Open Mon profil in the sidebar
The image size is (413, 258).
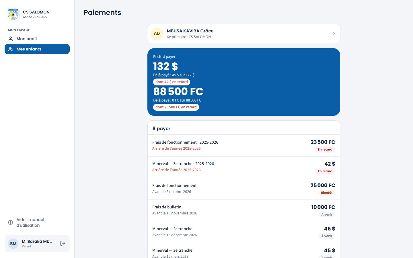coord(37,39)
